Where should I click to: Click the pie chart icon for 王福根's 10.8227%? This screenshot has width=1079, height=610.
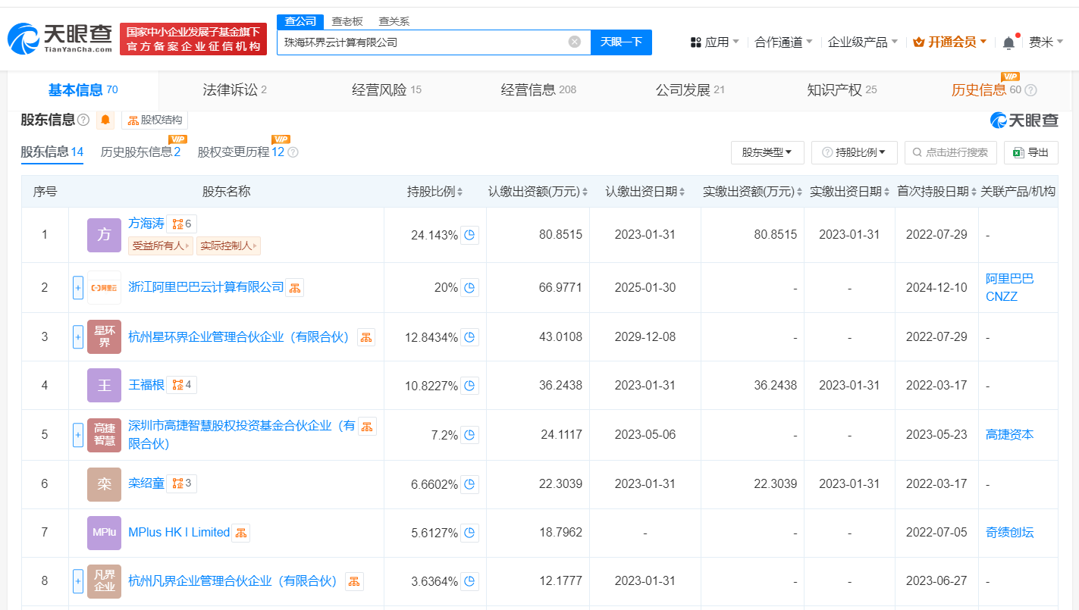pyautogui.click(x=469, y=386)
